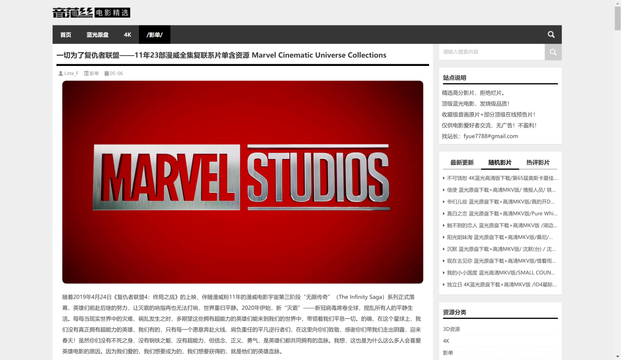Click the 资源分类 heading

(455, 312)
